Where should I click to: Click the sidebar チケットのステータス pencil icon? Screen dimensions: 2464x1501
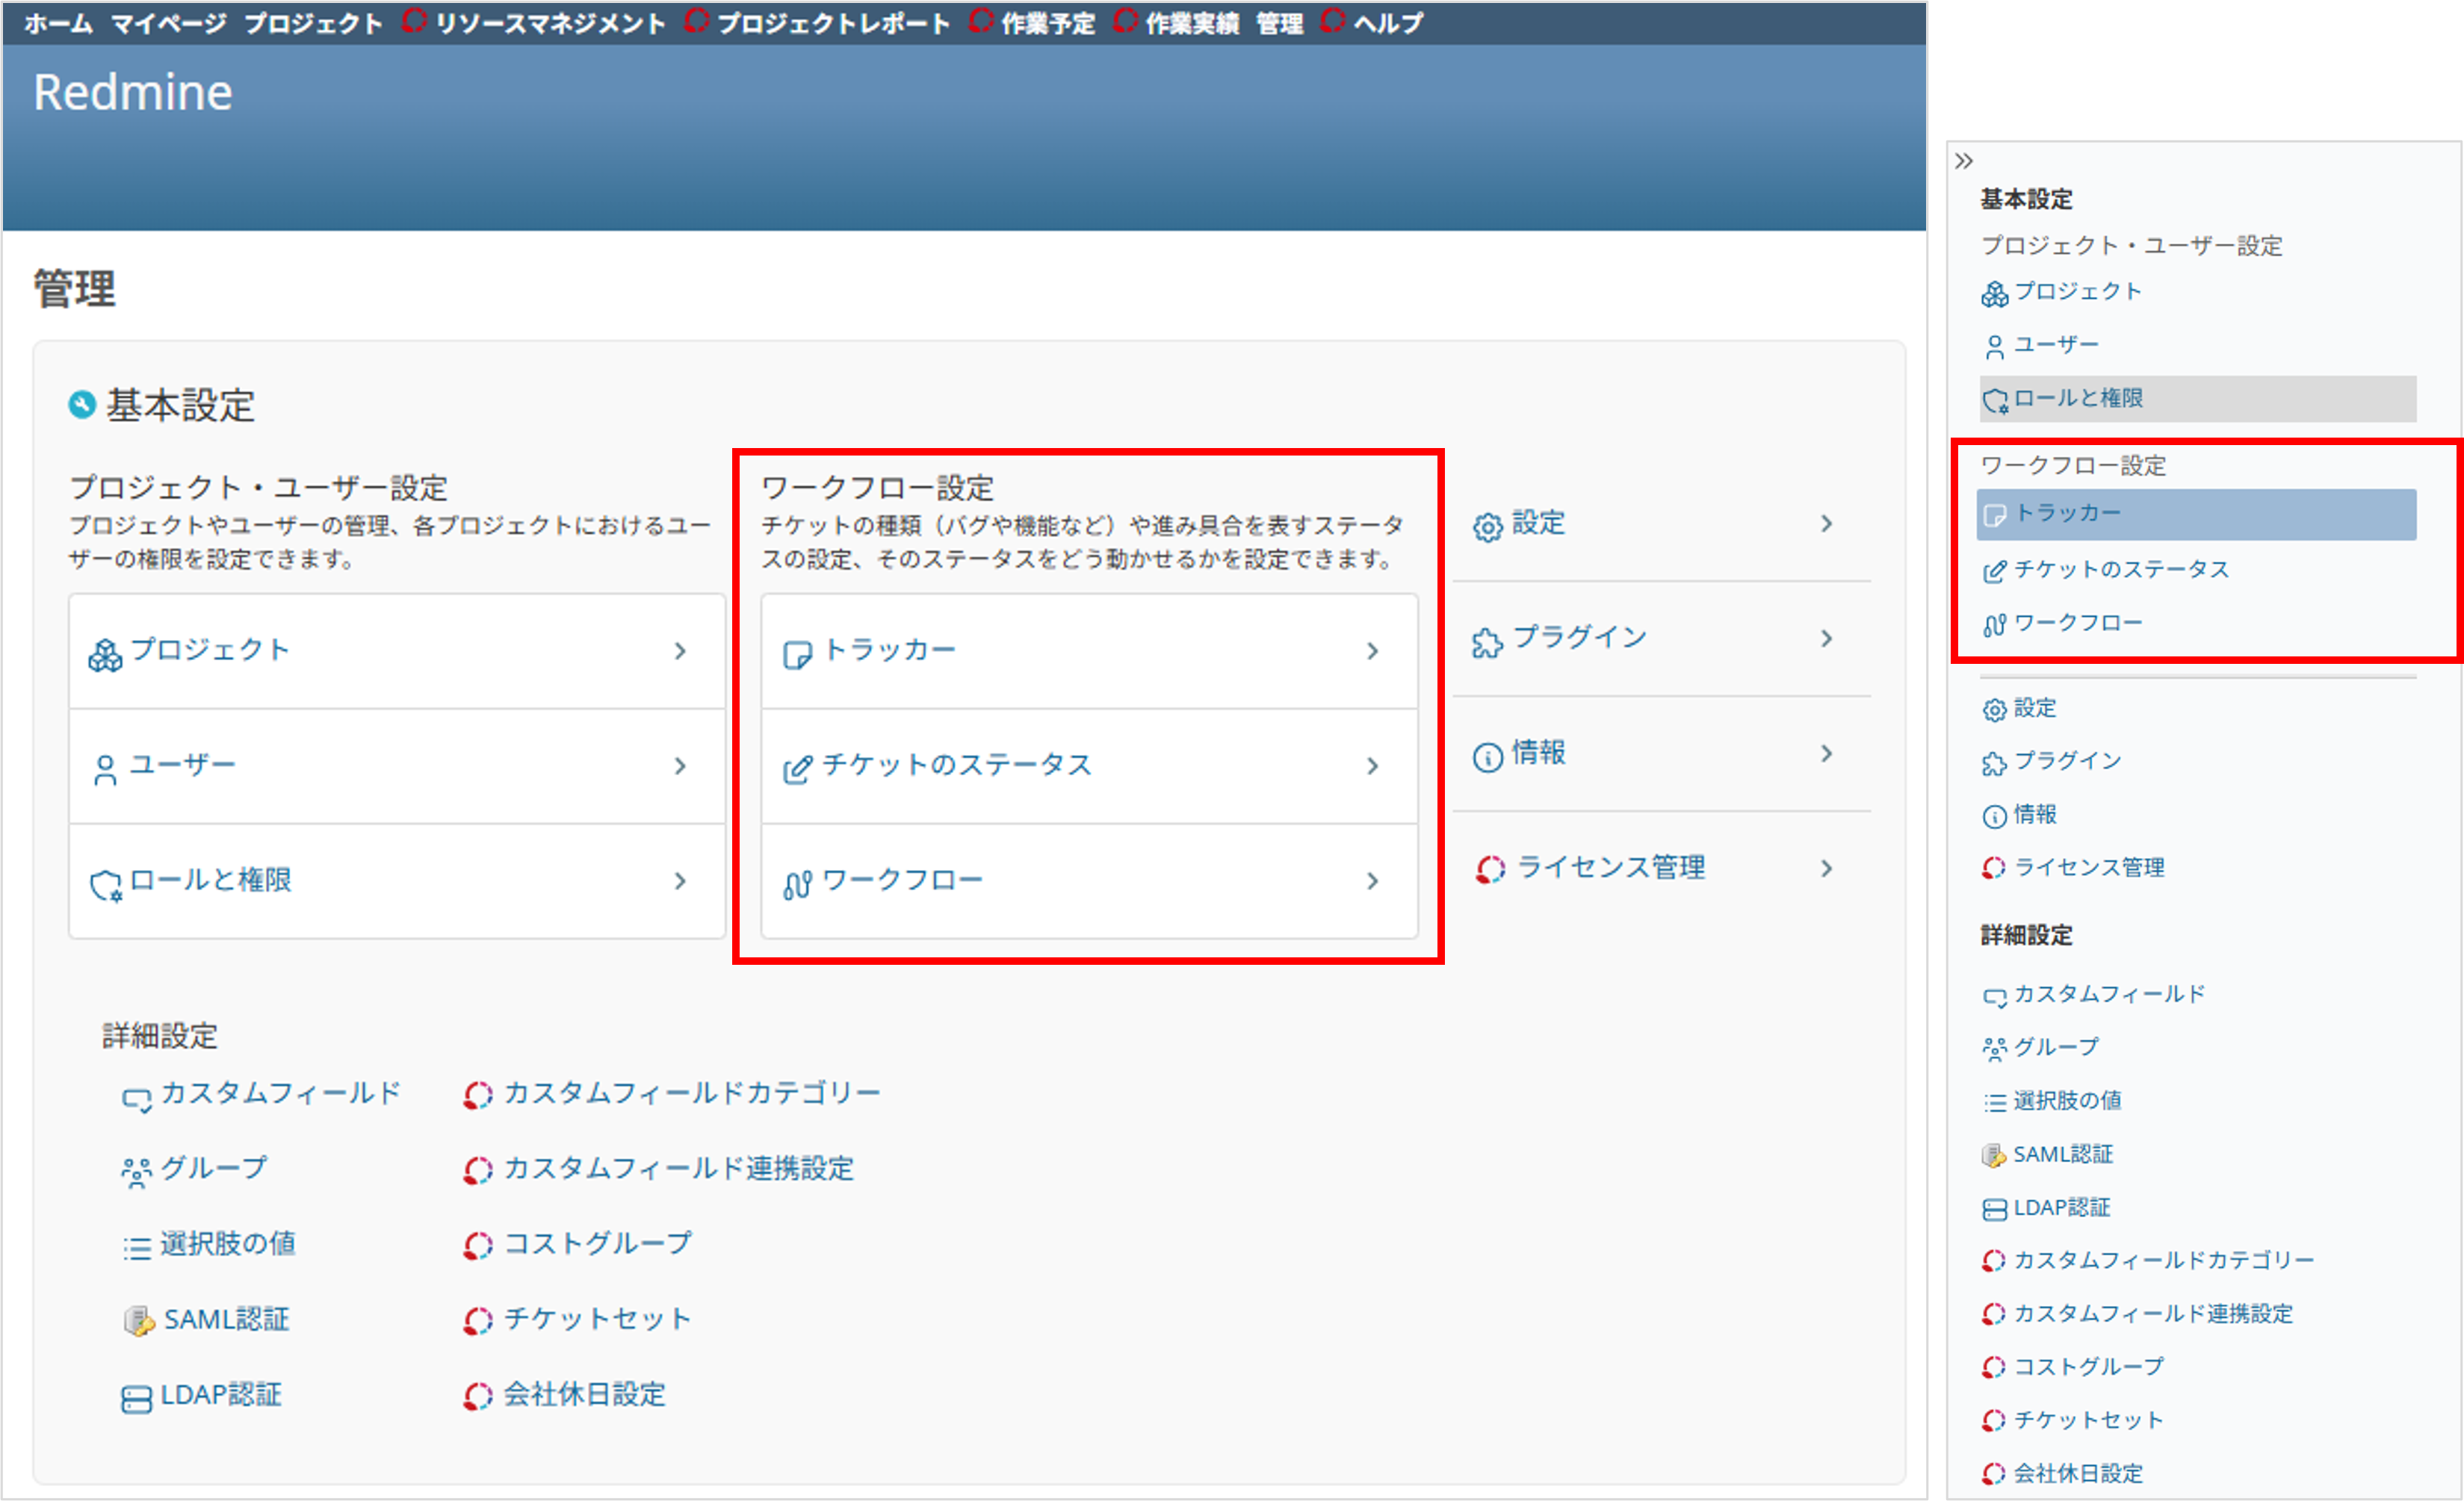pyautogui.click(x=1994, y=571)
